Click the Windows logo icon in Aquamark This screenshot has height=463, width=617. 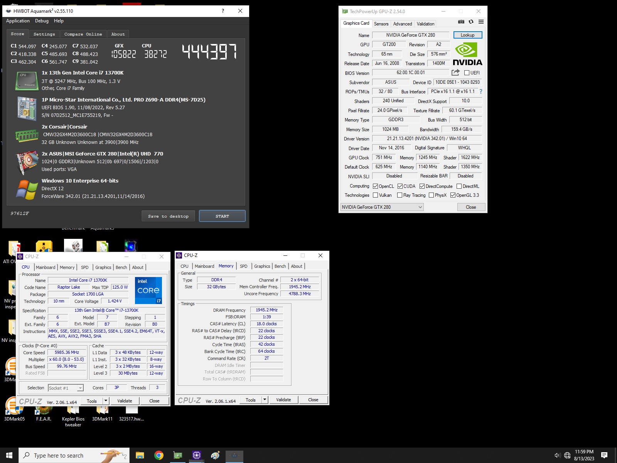(x=27, y=189)
